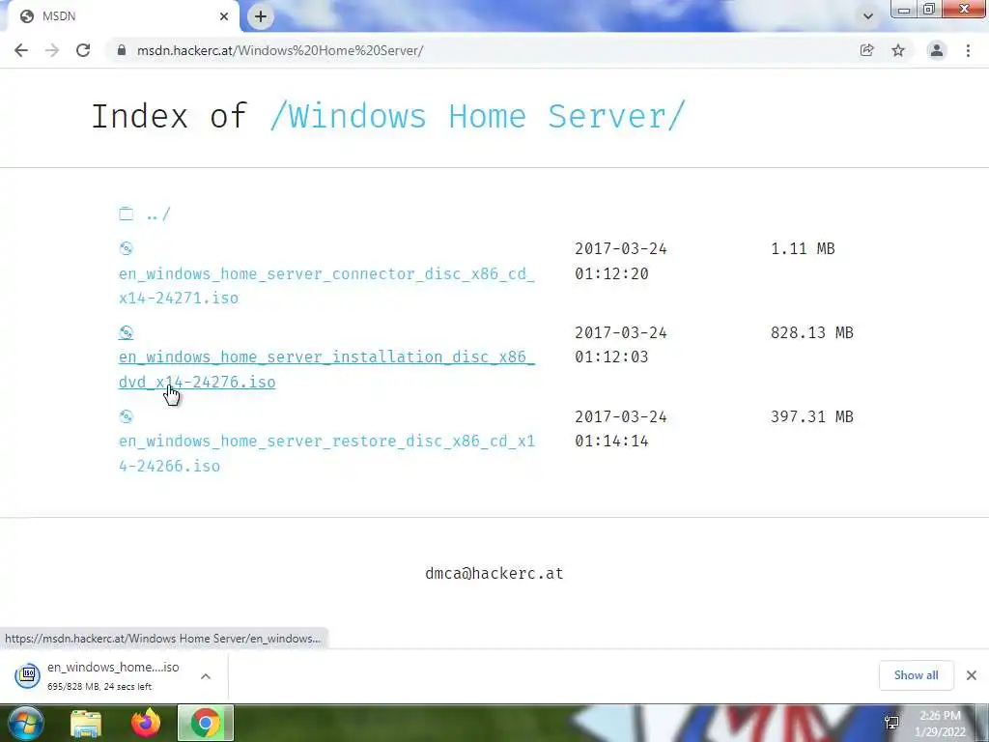Open Windows Explorer from taskbar

(86, 723)
